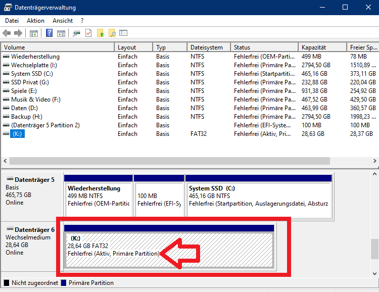Click the drive icon beside Backup (H:)
The width and height of the screenshot is (379, 292).
[6, 117]
